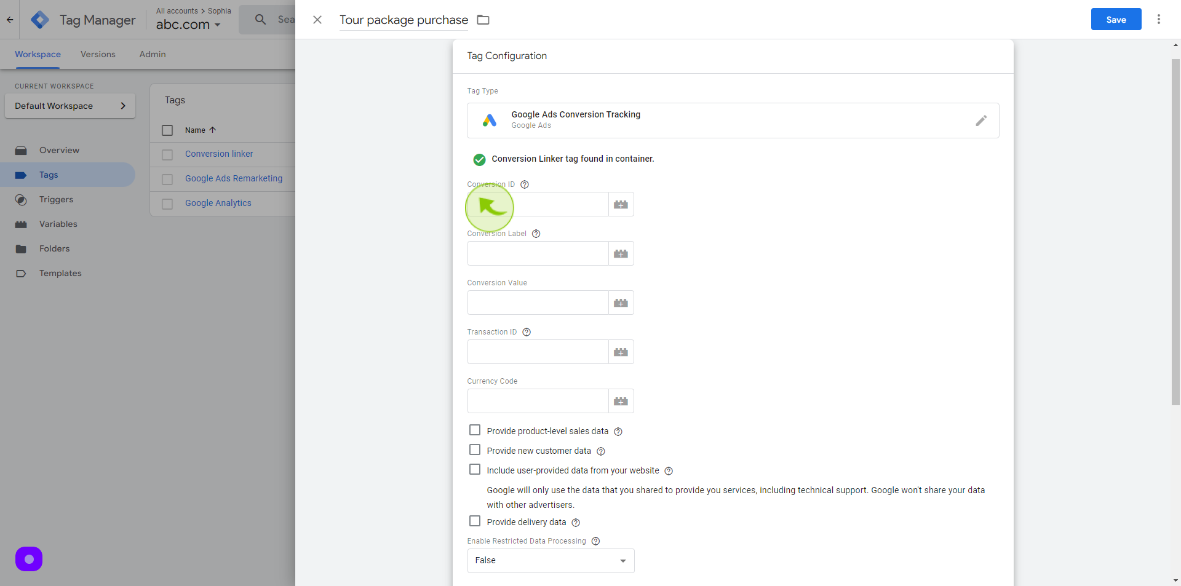Open the Google Analytics tag
Viewport: 1181px width, 586px height.
tap(218, 203)
